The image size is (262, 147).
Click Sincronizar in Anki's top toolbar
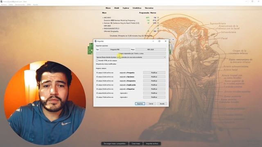click(149, 8)
